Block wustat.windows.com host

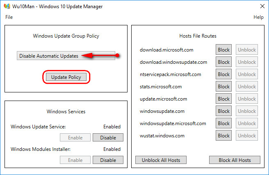[223, 135]
